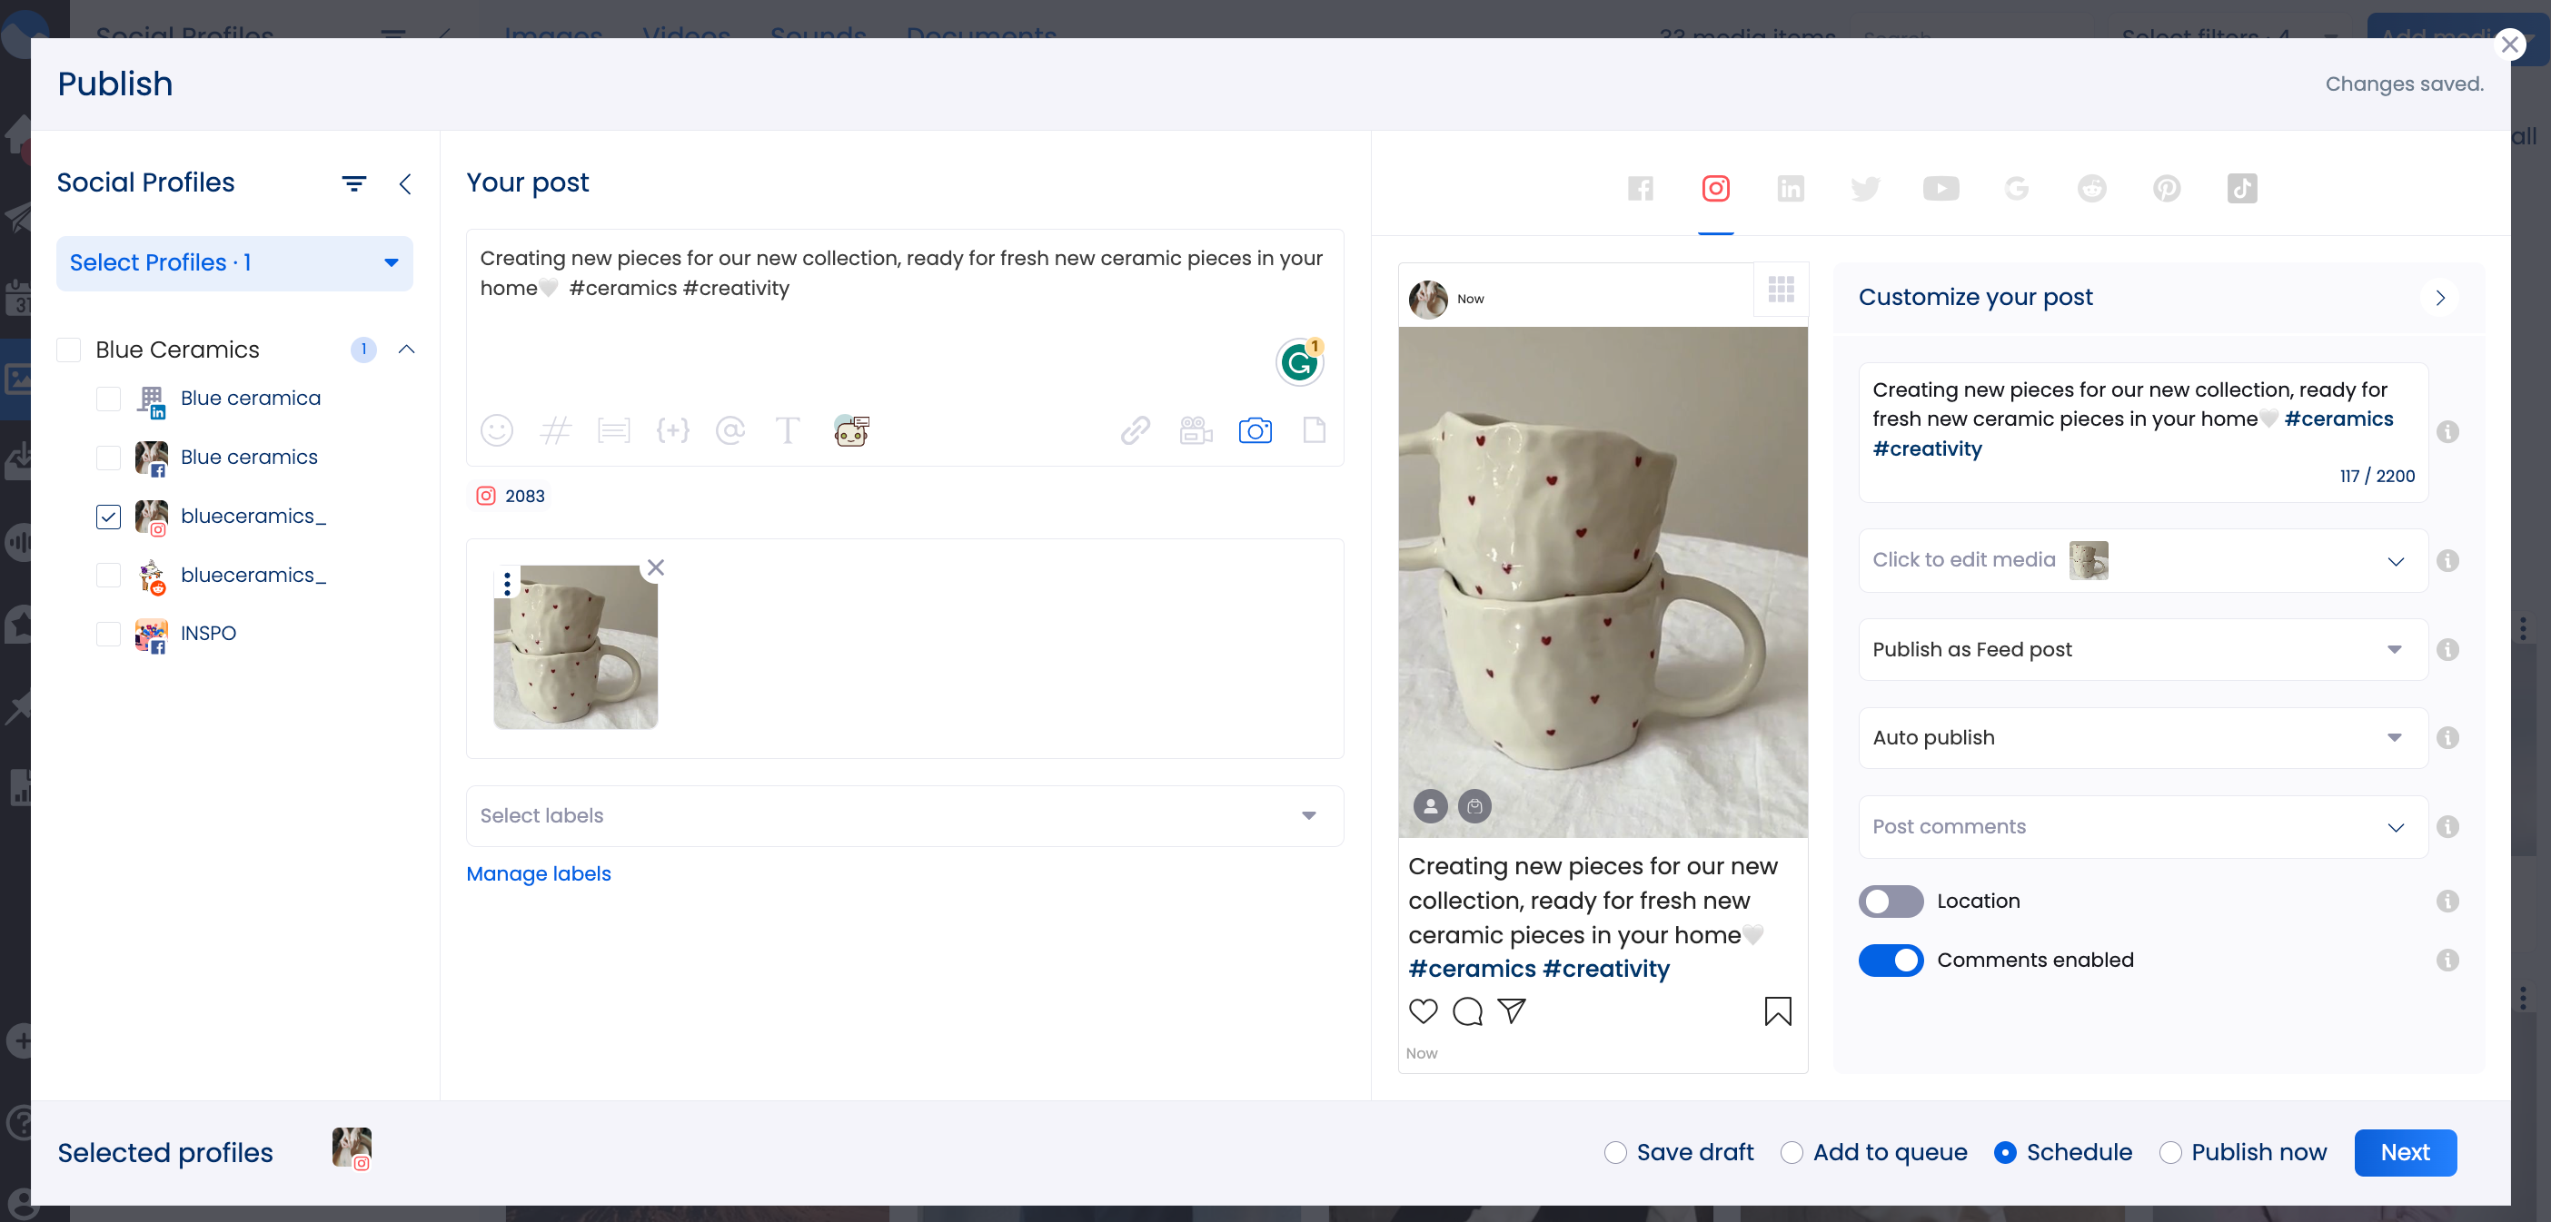The height and width of the screenshot is (1222, 2551).
Task: Open Manage labels
Action: 538,873
